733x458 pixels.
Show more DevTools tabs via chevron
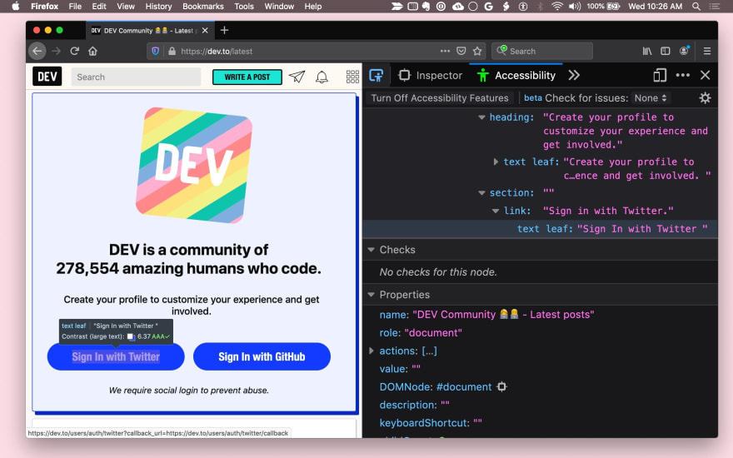pos(574,75)
